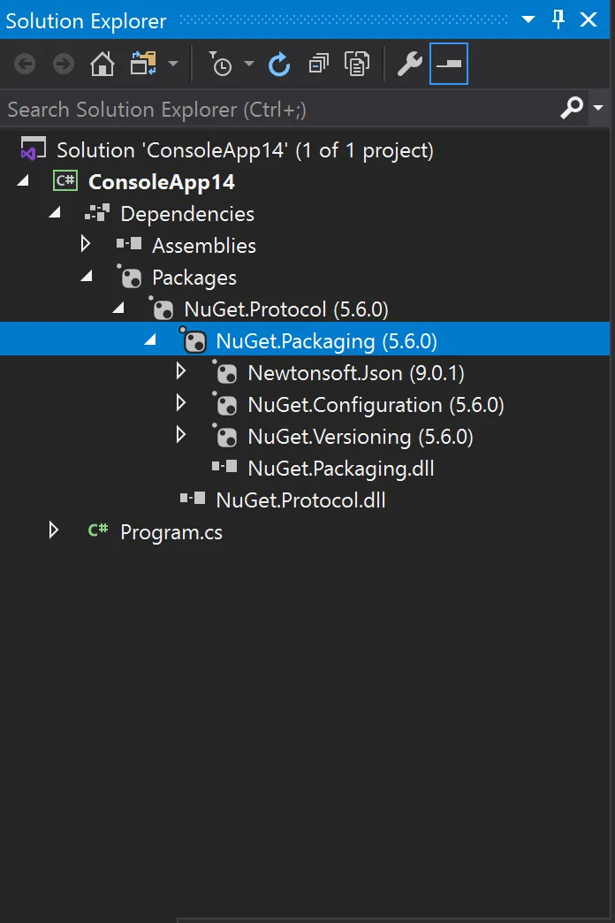Toggle Show All Files
This screenshot has width=615, height=923.
click(x=357, y=65)
